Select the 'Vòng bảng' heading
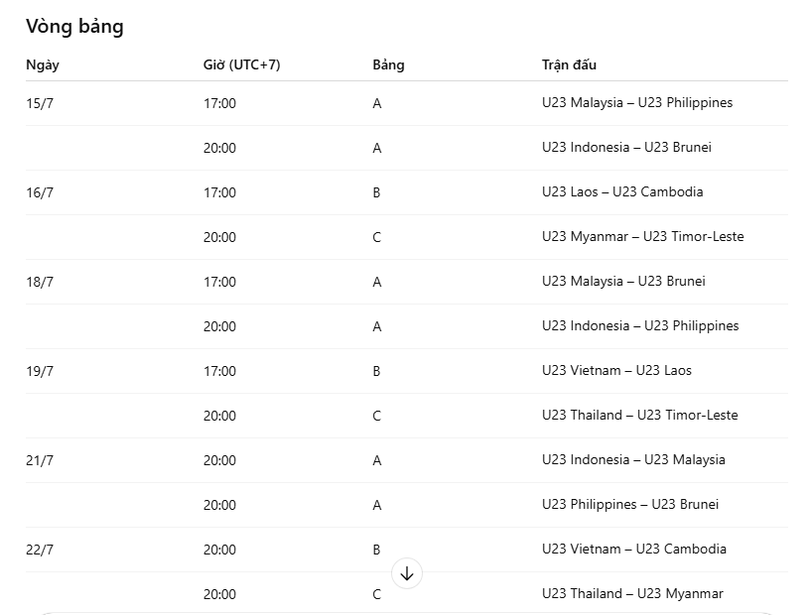 click(x=74, y=27)
